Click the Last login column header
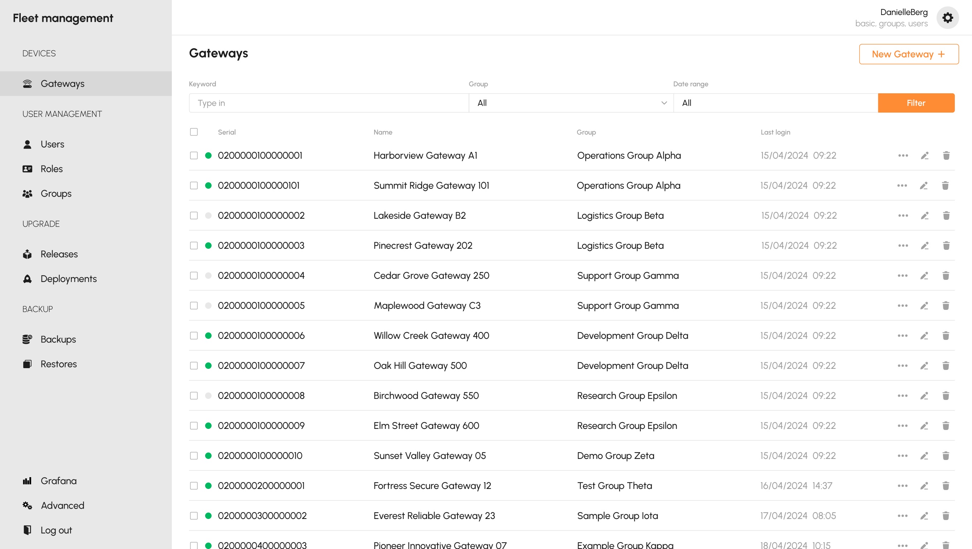The height and width of the screenshot is (549, 972). (775, 132)
